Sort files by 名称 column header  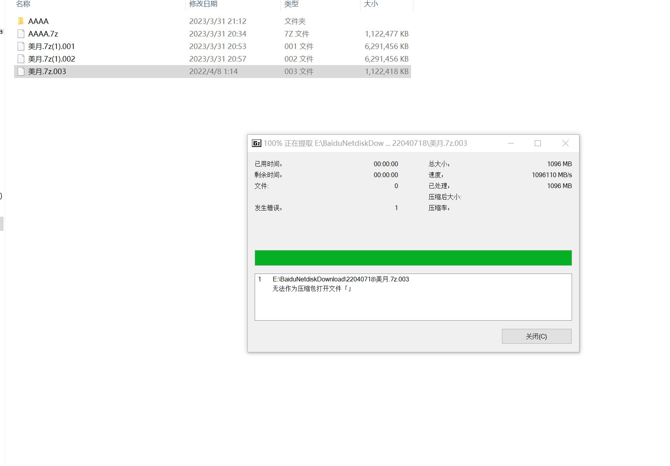coord(23,4)
